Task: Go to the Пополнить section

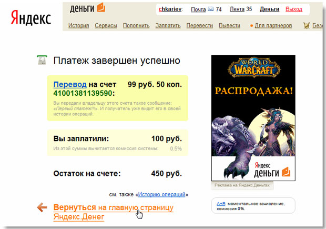Action: click(136, 26)
